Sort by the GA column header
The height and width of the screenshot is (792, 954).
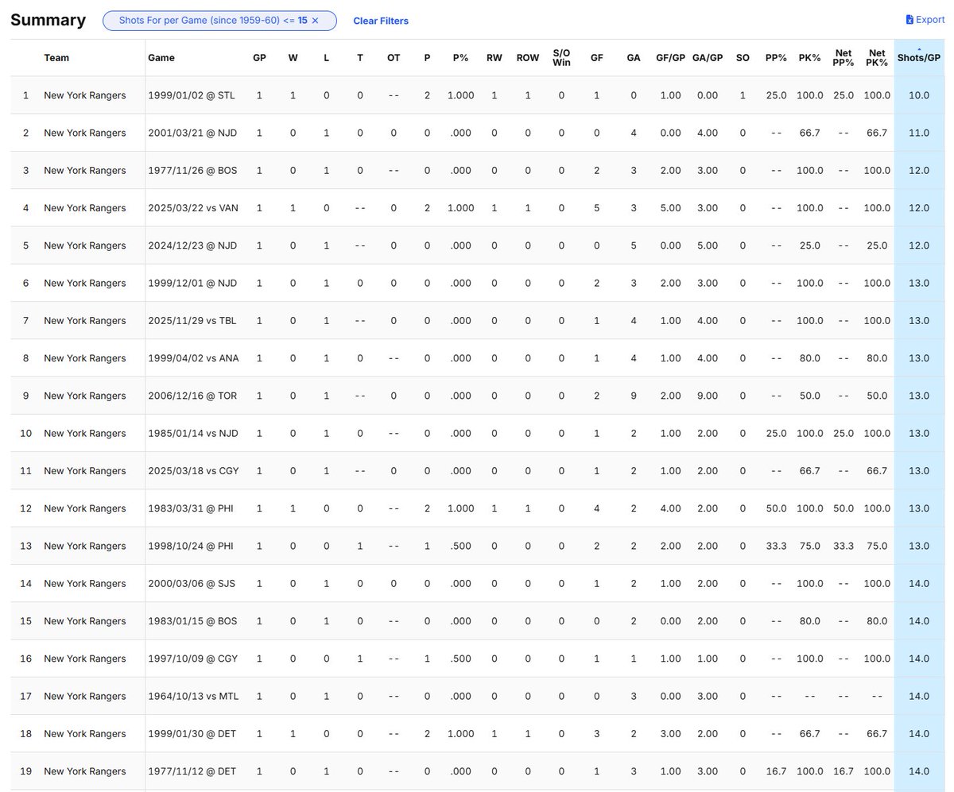pos(634,58)
